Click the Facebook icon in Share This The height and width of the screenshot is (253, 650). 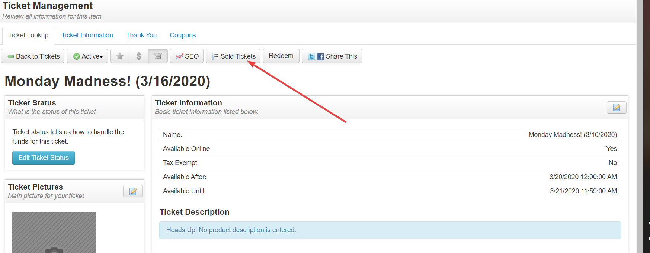[320, 56]
